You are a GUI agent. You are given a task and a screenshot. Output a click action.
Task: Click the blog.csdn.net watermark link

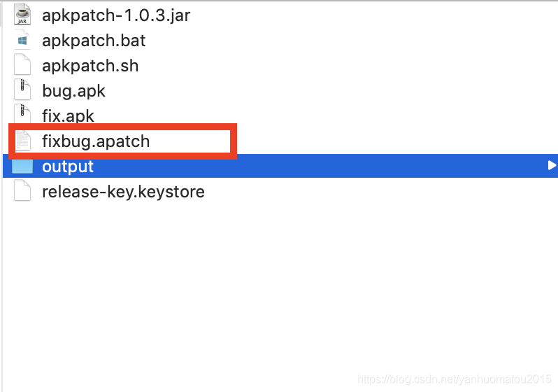click(455, 379)
